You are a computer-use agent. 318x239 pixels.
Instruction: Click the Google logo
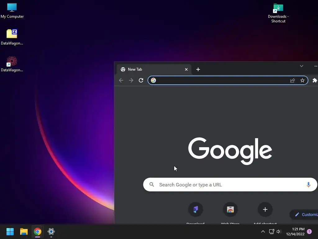click(x=230, y=151)
